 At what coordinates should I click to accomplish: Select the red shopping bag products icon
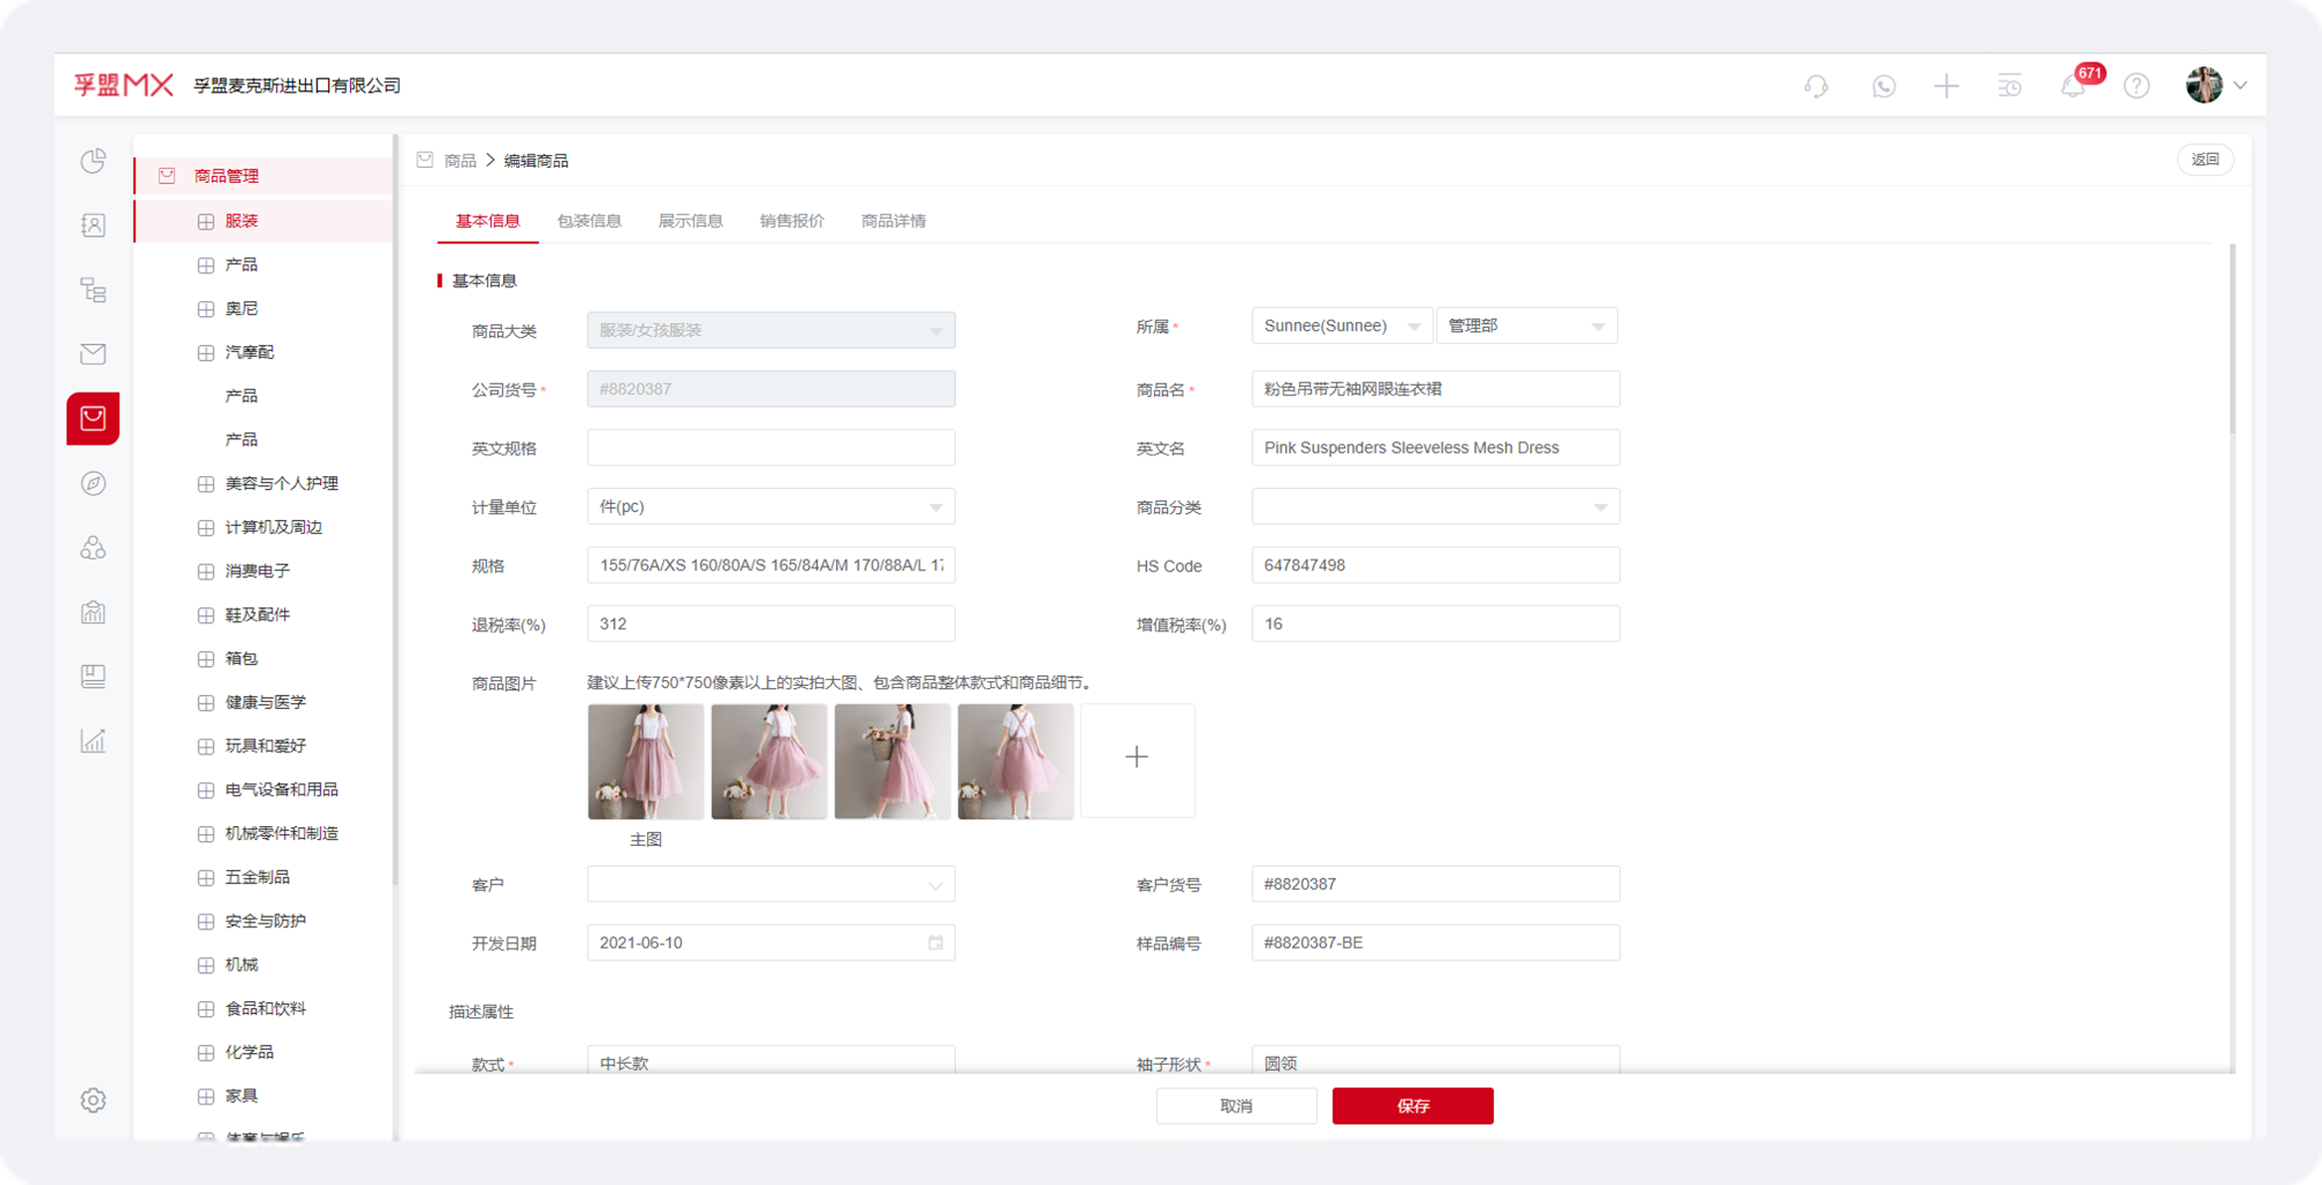click(x=92, y=419)
